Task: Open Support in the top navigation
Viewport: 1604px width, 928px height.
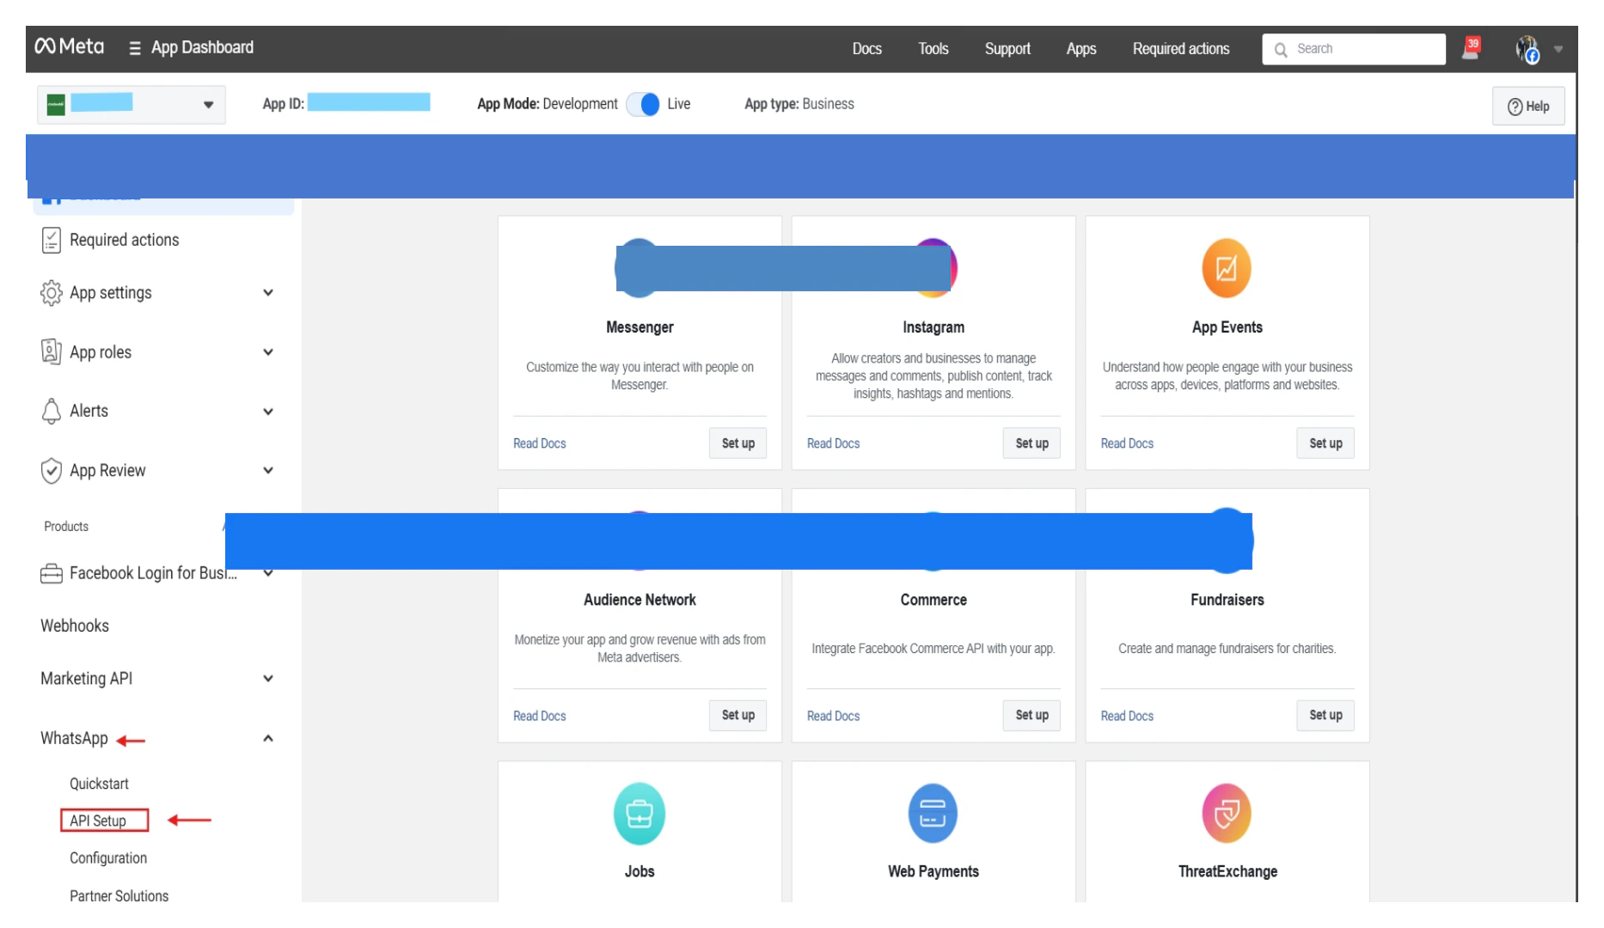Action: [x=1007, y=49]
